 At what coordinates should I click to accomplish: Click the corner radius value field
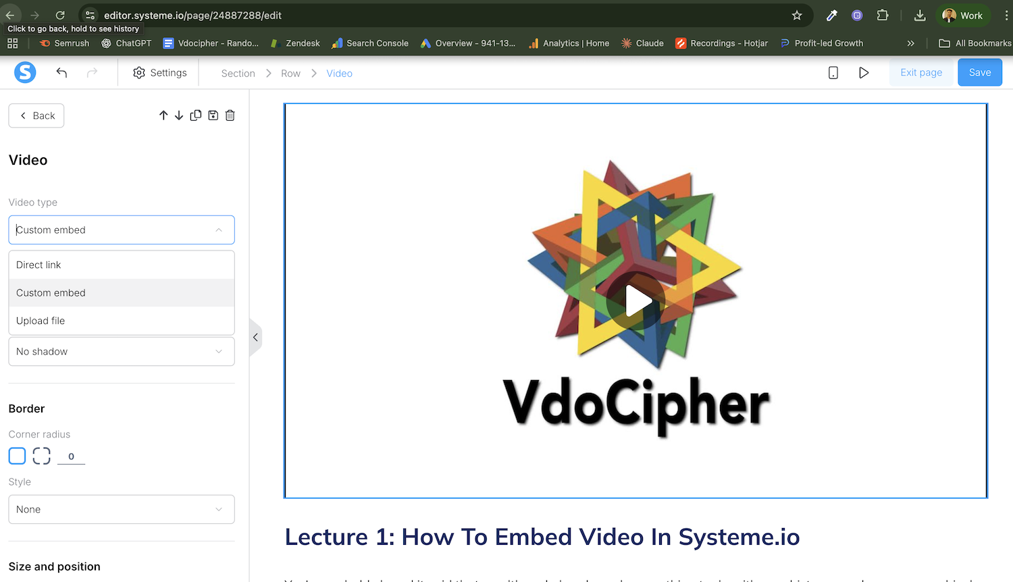[x=71, y=456]
